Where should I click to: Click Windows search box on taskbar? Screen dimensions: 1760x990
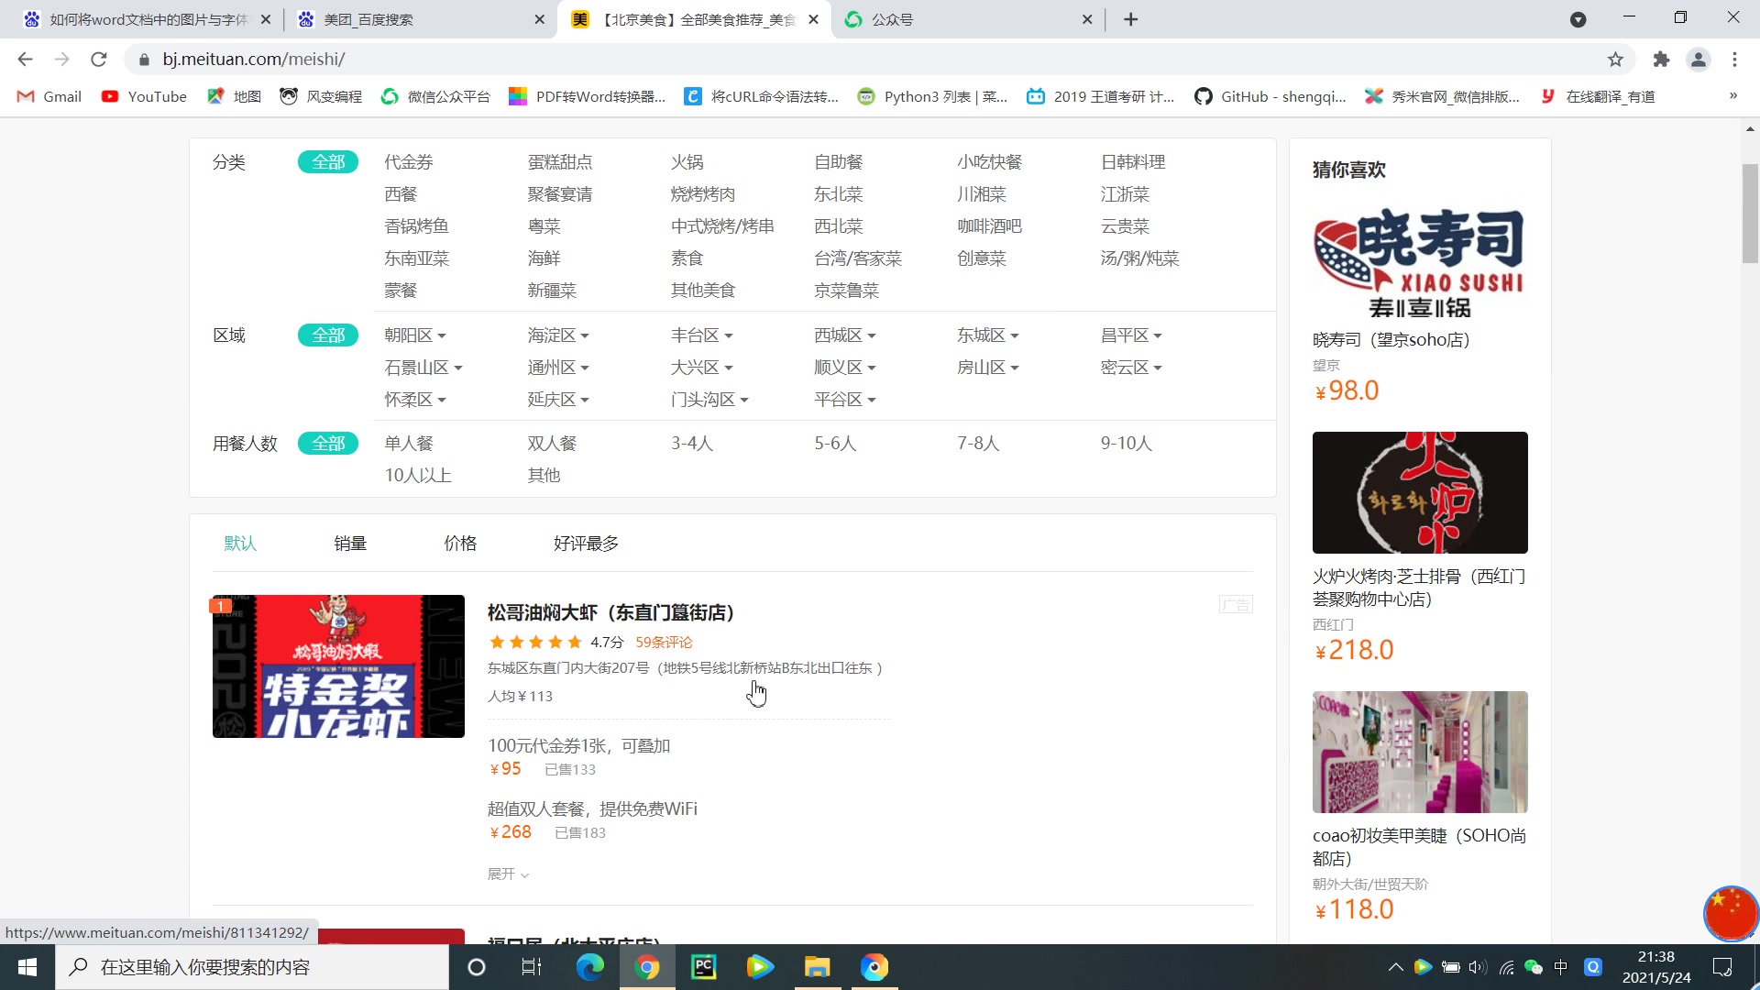click(x=252, y=967)
